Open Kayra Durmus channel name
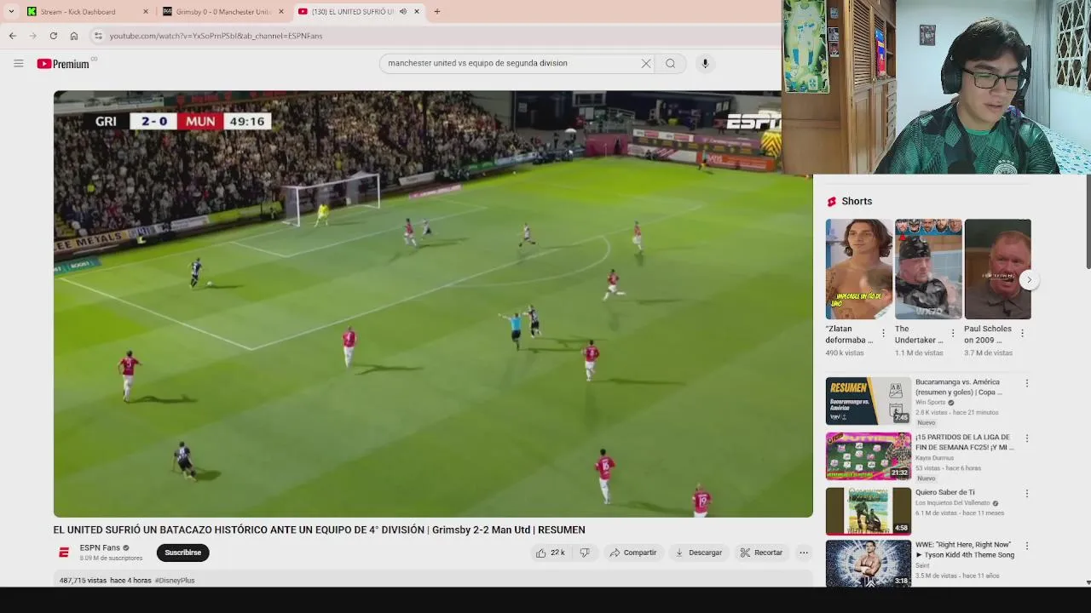Viewport: 1091px width, 613px height. point(934,458)
